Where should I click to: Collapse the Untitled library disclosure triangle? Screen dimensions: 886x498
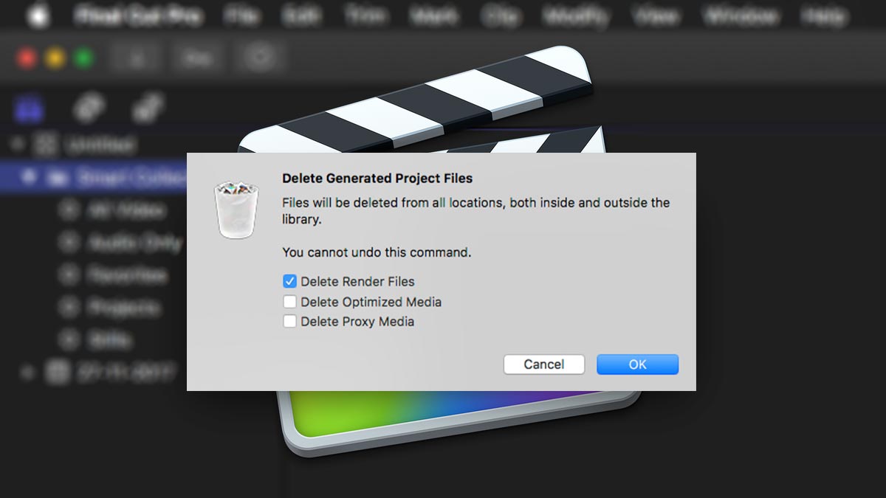(16, 145)
